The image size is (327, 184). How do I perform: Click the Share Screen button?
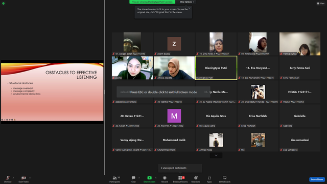149,179
